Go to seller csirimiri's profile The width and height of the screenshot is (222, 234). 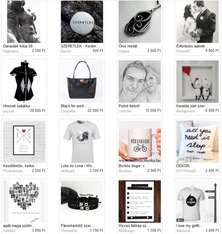(x=125, y=111)
